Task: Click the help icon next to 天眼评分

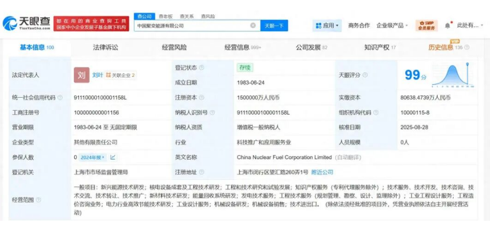Action: (x=365, y=75)
